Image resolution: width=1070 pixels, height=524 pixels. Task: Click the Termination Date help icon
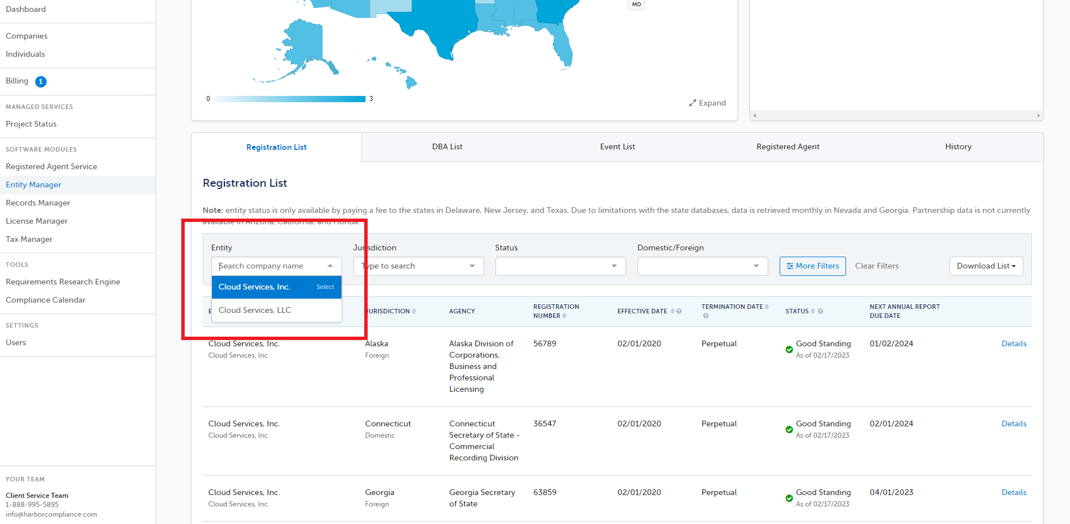pyautogui.click(x=706, y=316)
